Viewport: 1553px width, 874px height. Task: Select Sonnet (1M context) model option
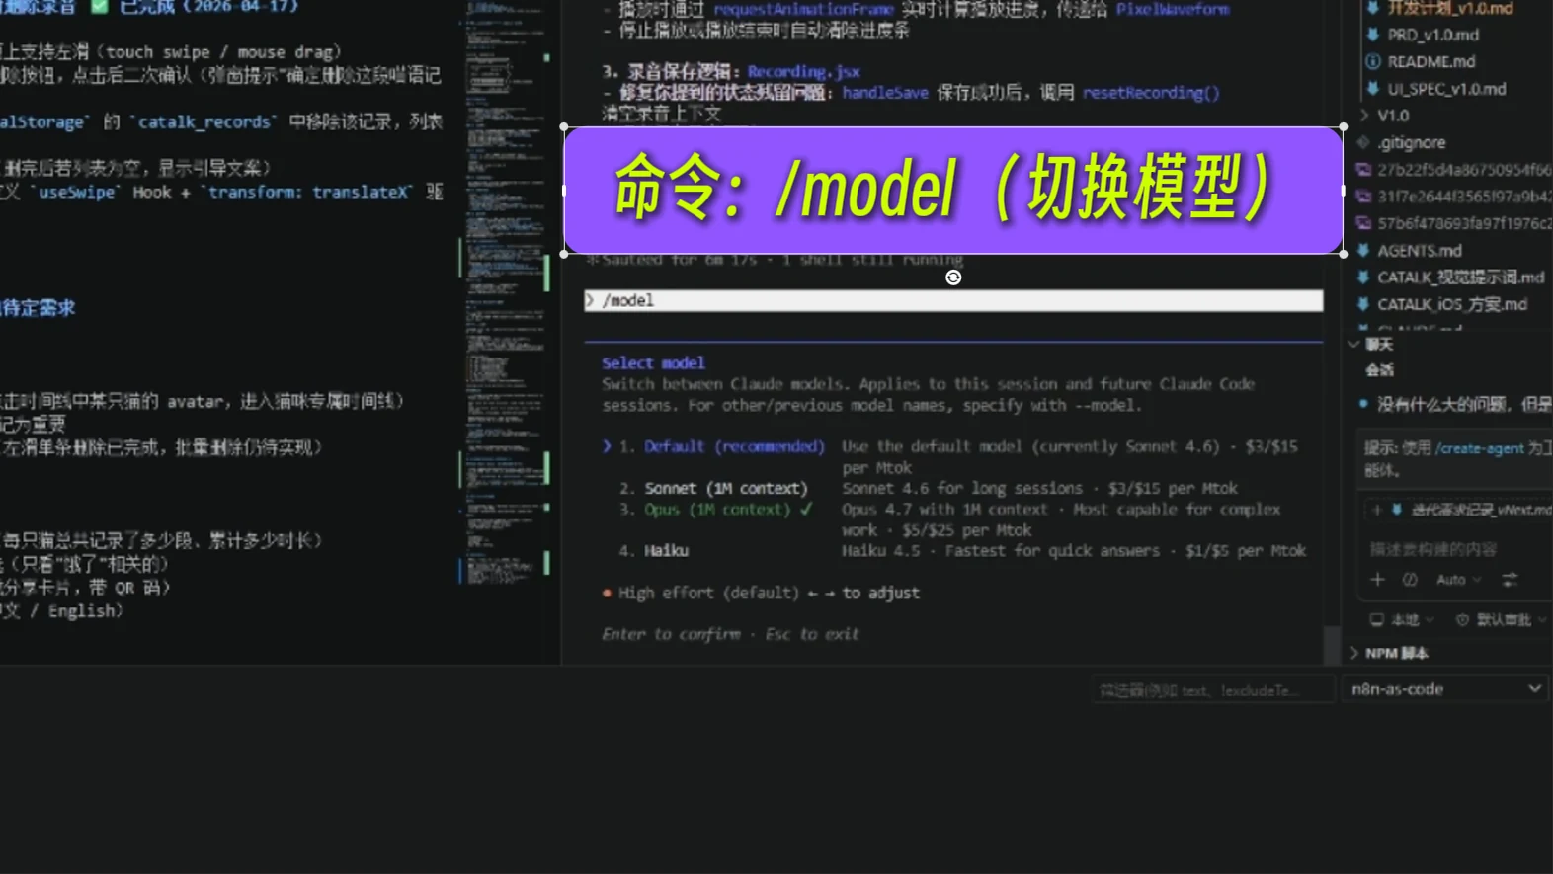725,488
